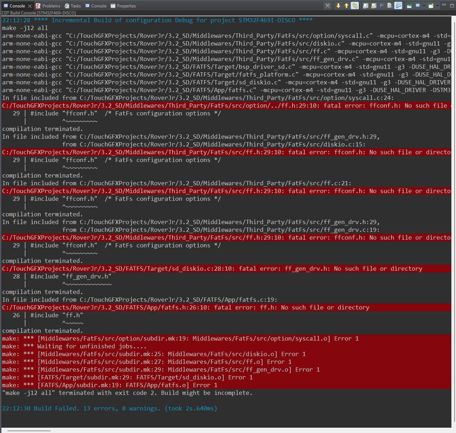Toggle the Scroll Lock icon
Image resolution: width=456 pixels, height=433 pixels.
click(374, 6)
